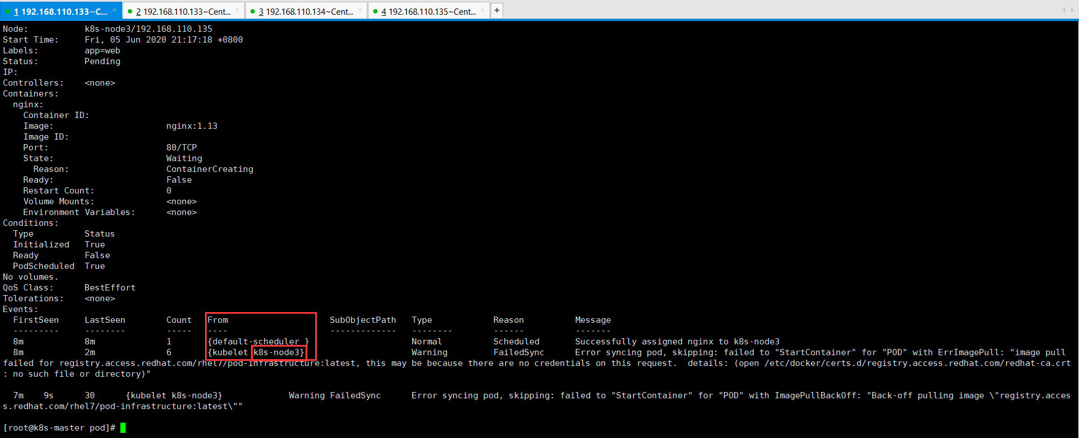Click the No volumes. line
The height and width of the screenshot is (438, 1079).
[x=31, y=277]
